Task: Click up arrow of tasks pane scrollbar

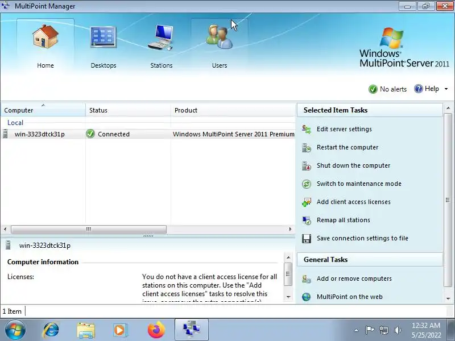Action: pos(448,108)
